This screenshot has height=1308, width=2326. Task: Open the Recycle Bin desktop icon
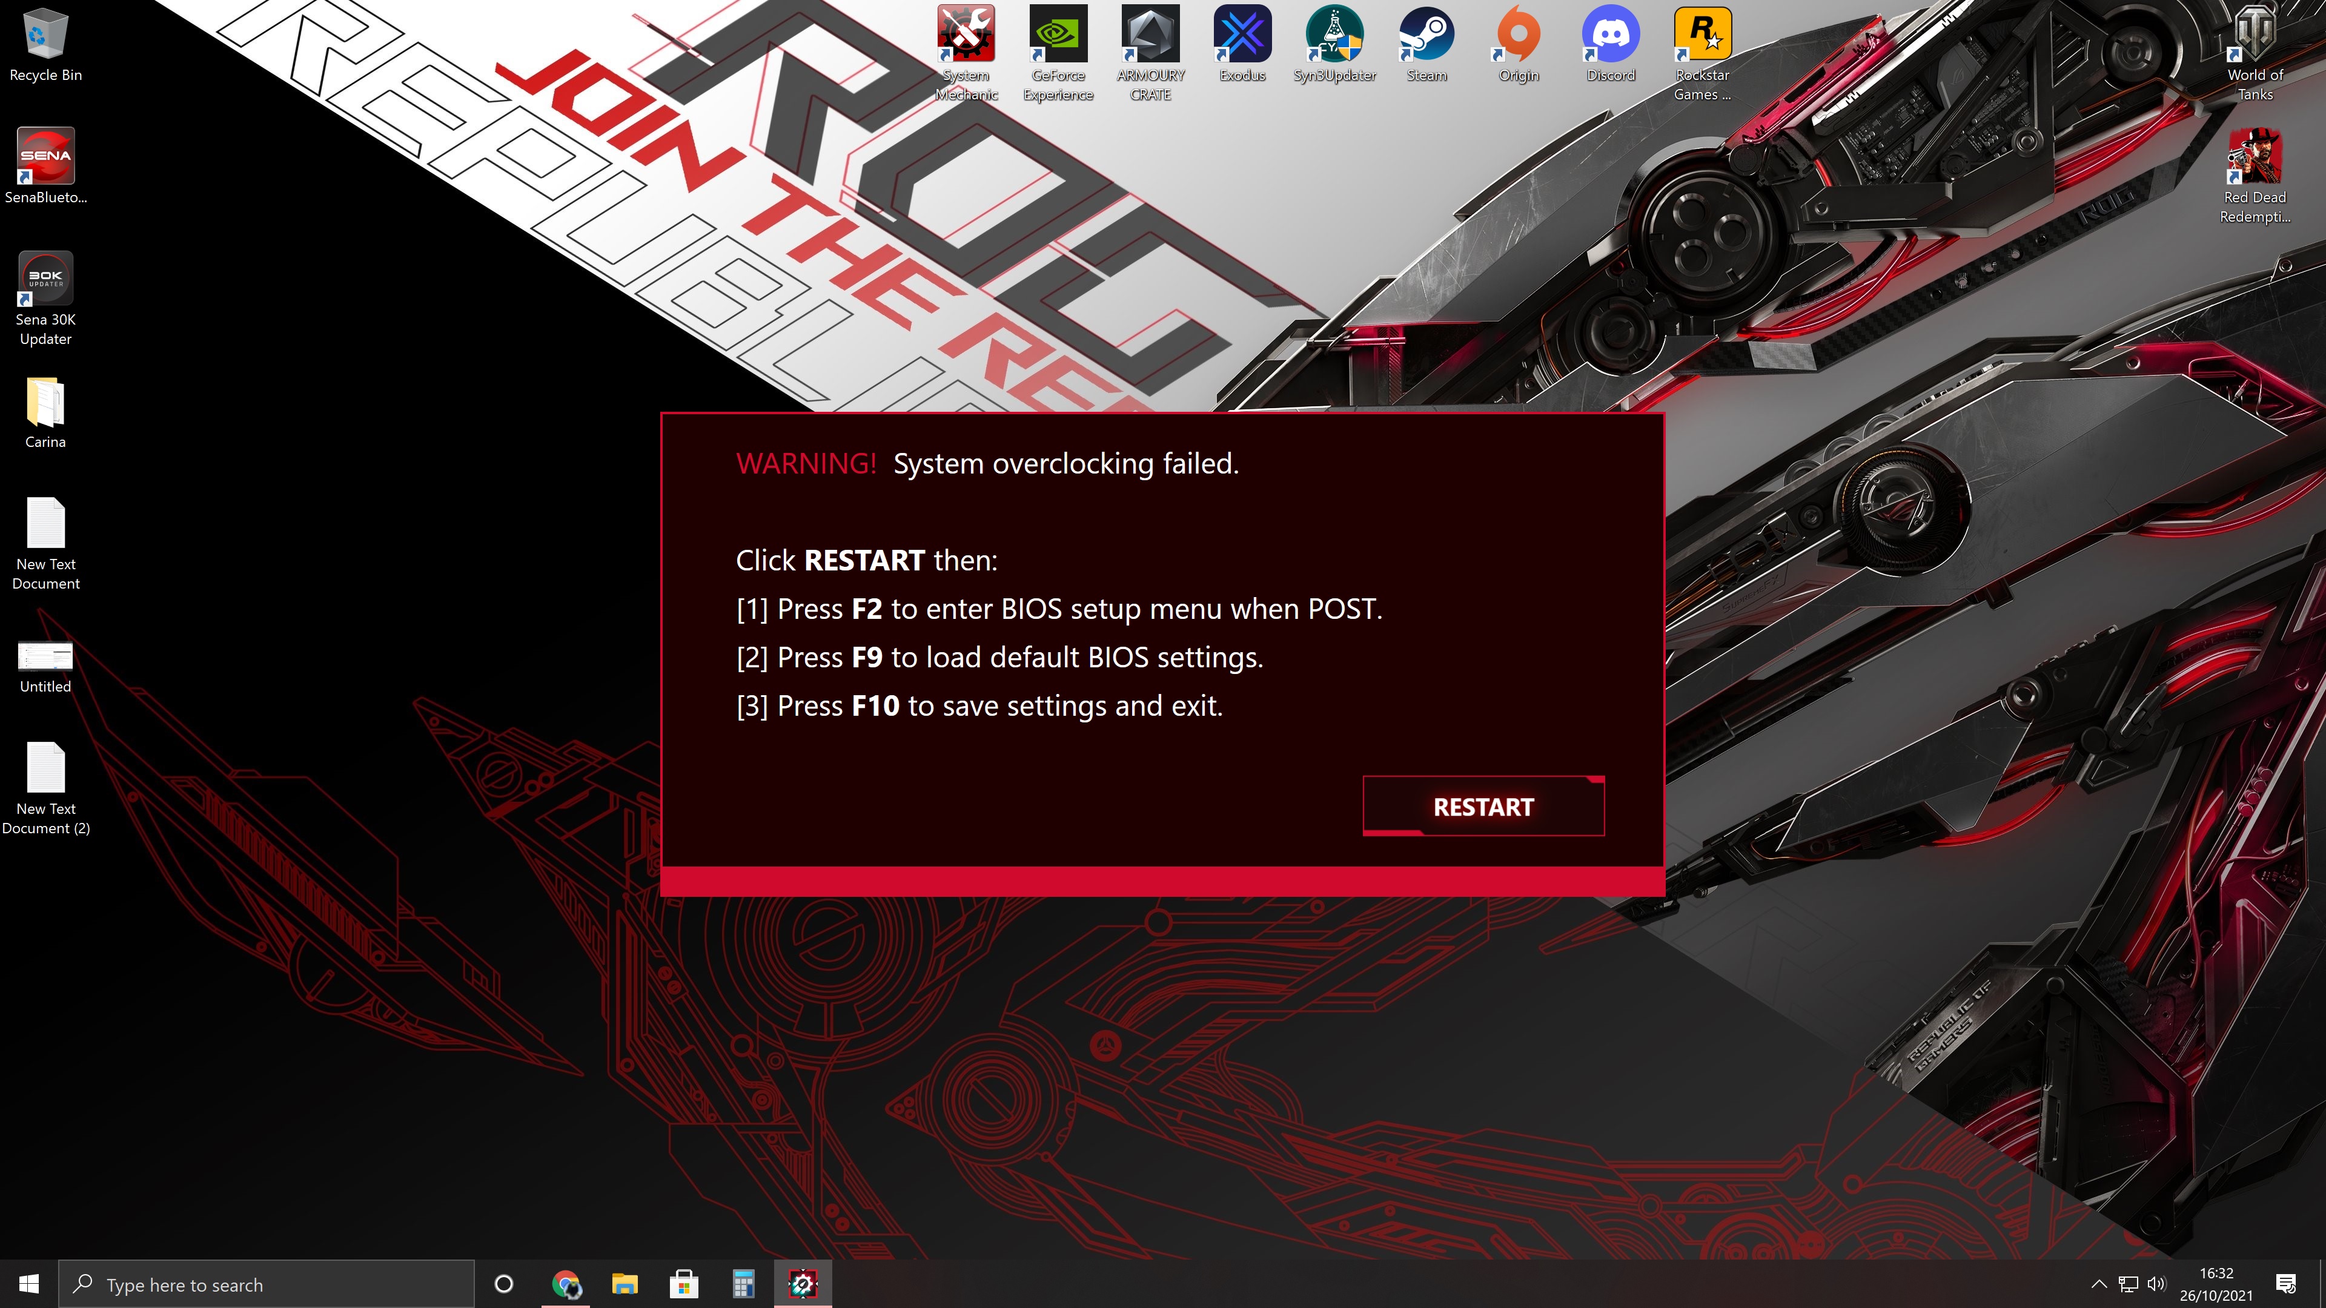[x=45, y=45]
